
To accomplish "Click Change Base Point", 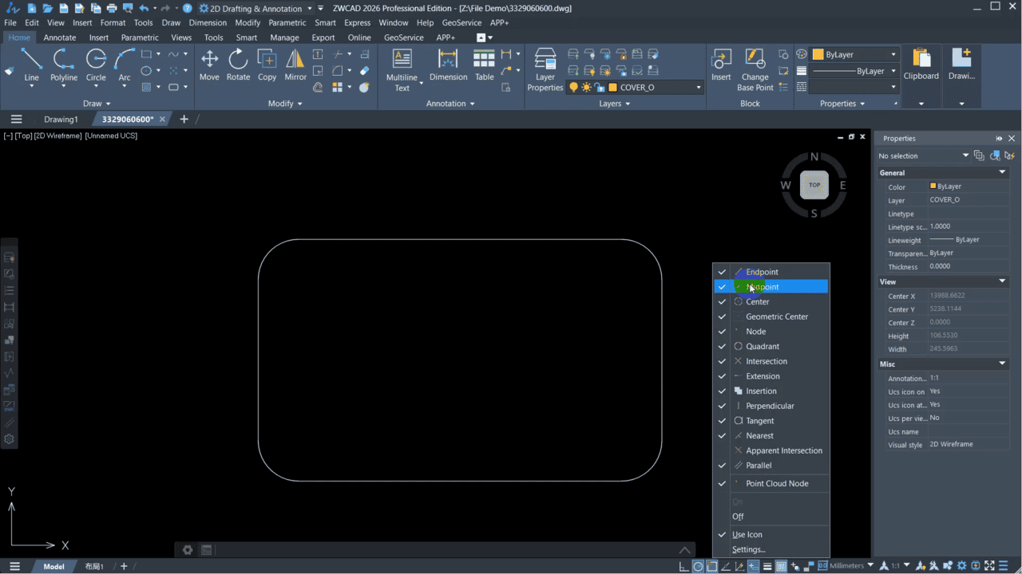I will pos(755,69).
